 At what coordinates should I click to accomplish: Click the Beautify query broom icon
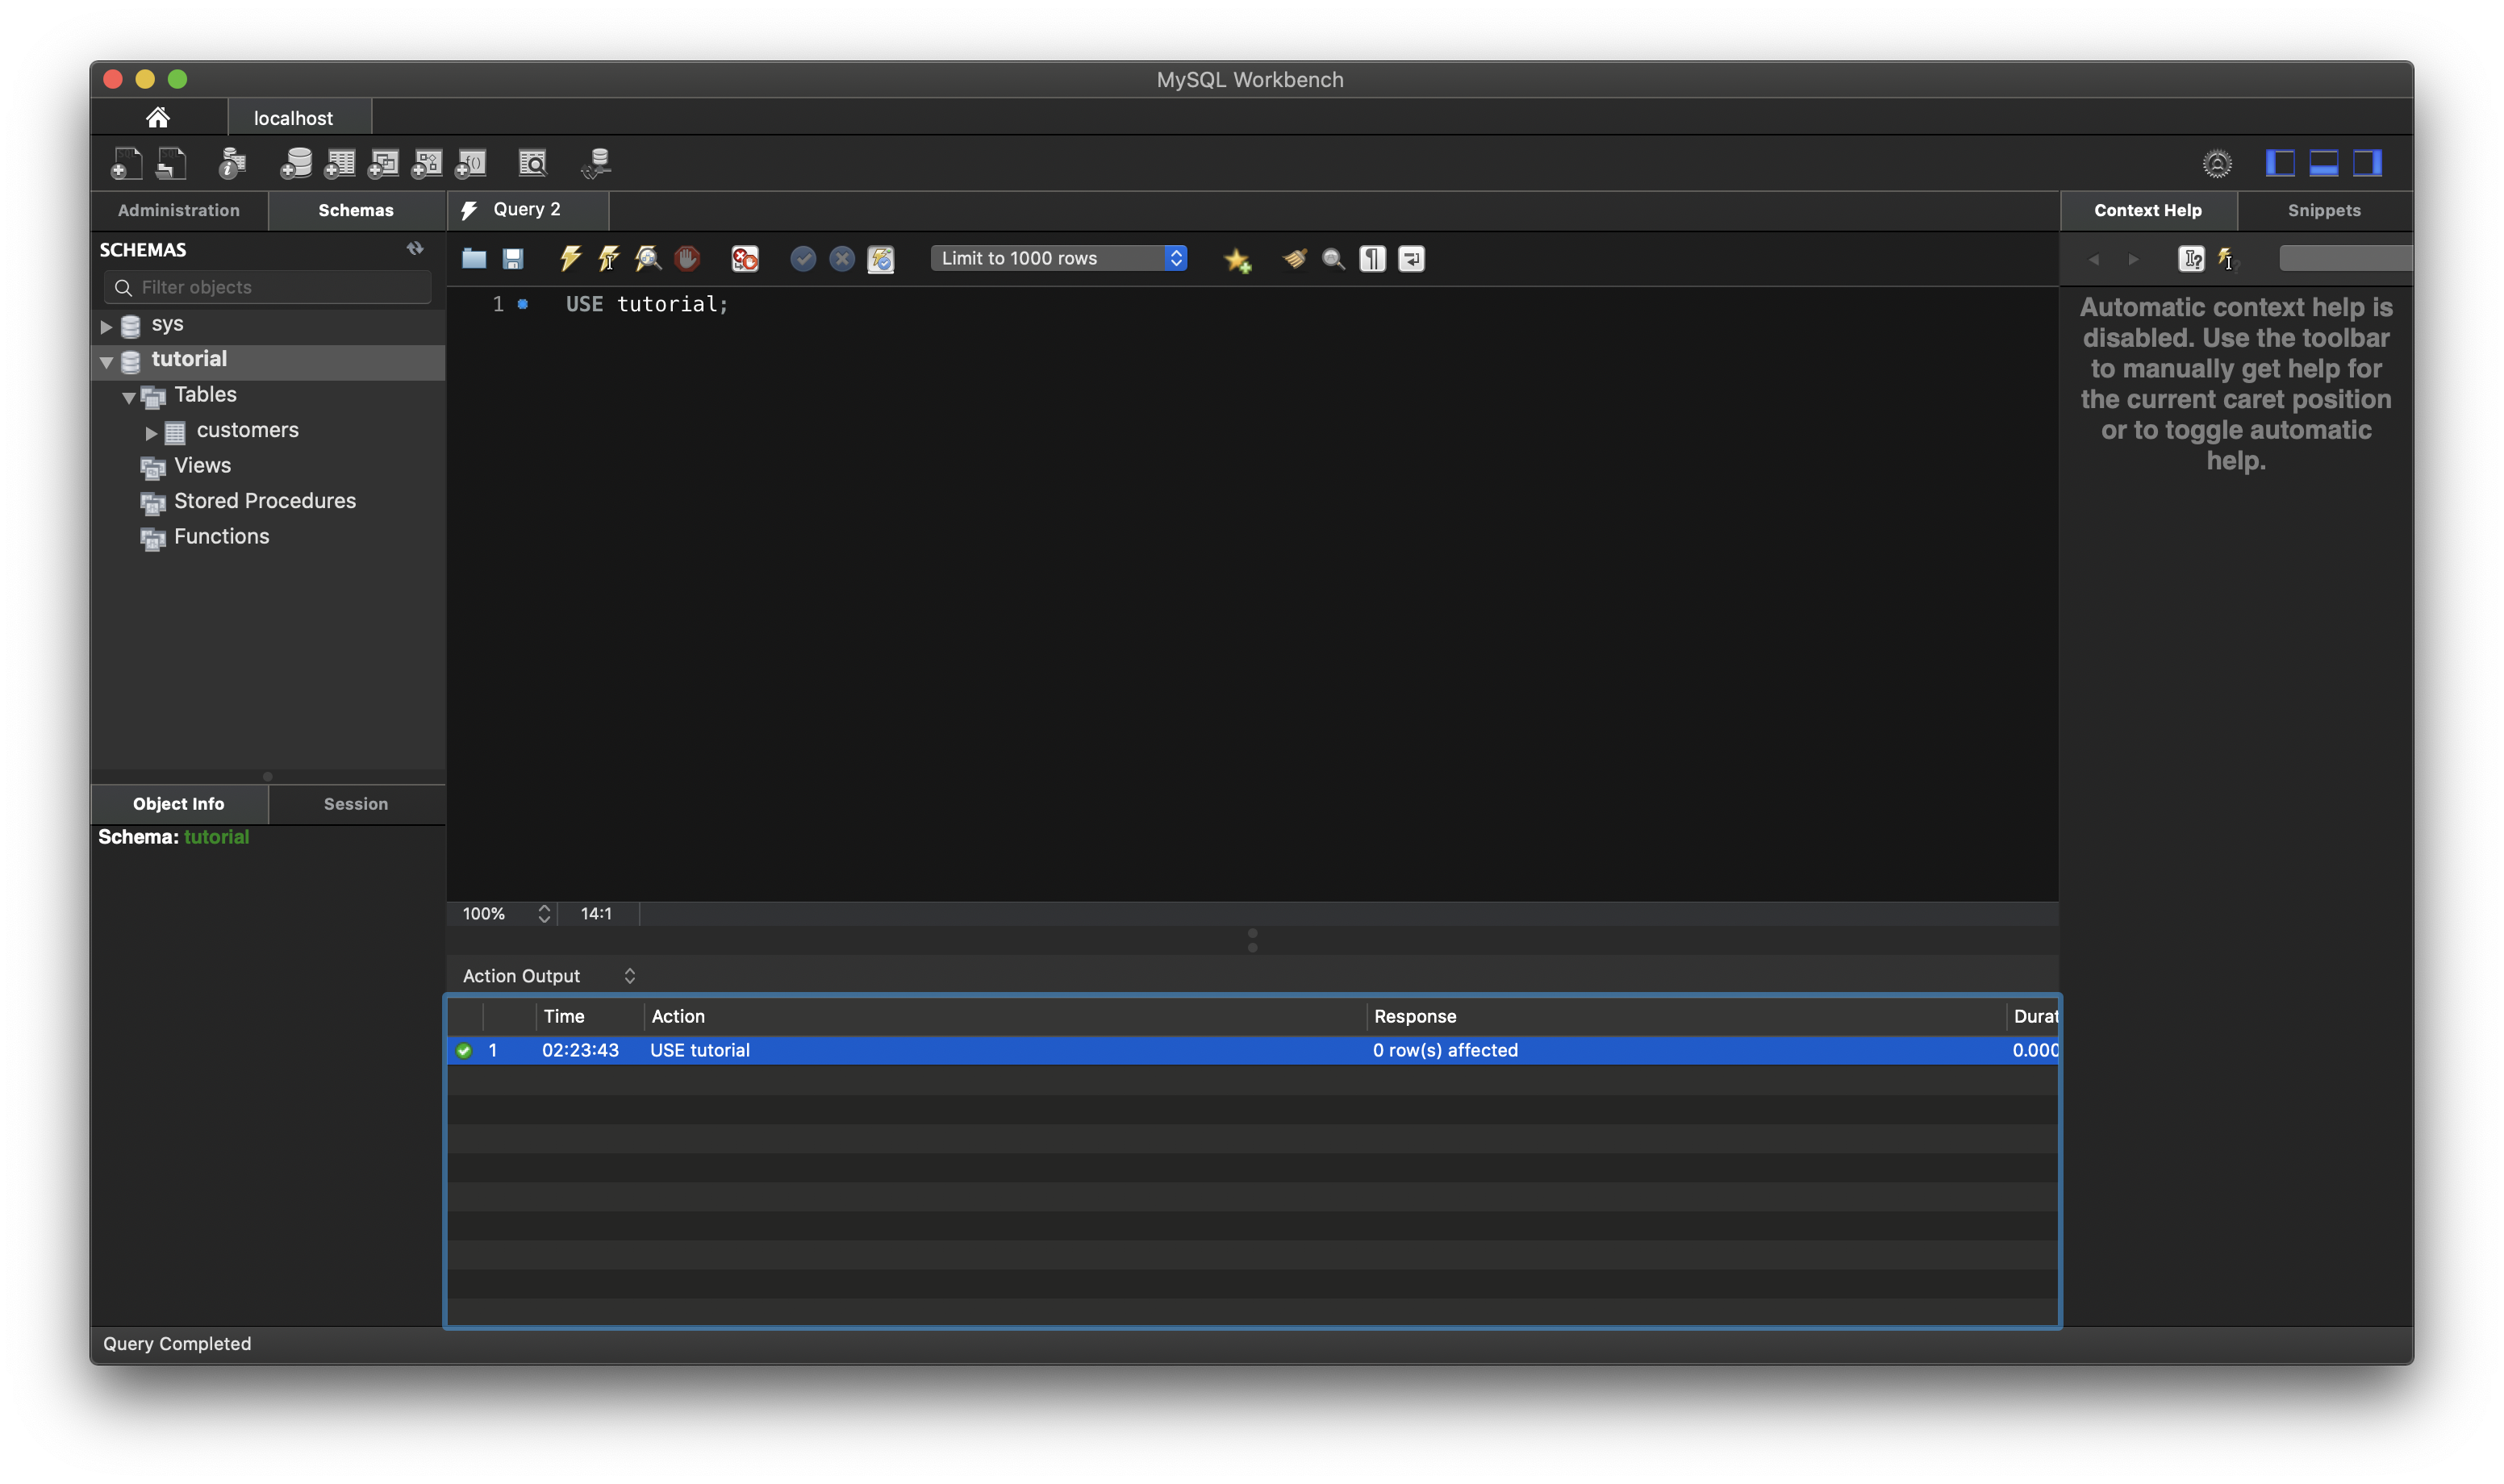tap(1295, 259)
